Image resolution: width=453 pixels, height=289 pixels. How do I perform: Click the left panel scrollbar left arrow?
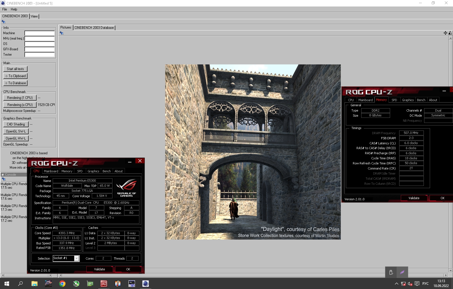(x=3, y=275)
